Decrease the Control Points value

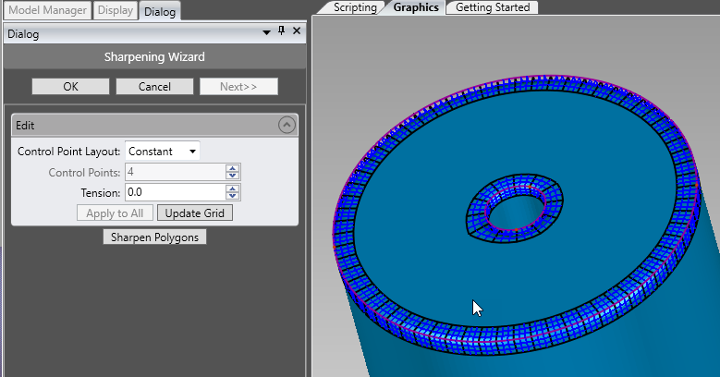click(233, 176)
